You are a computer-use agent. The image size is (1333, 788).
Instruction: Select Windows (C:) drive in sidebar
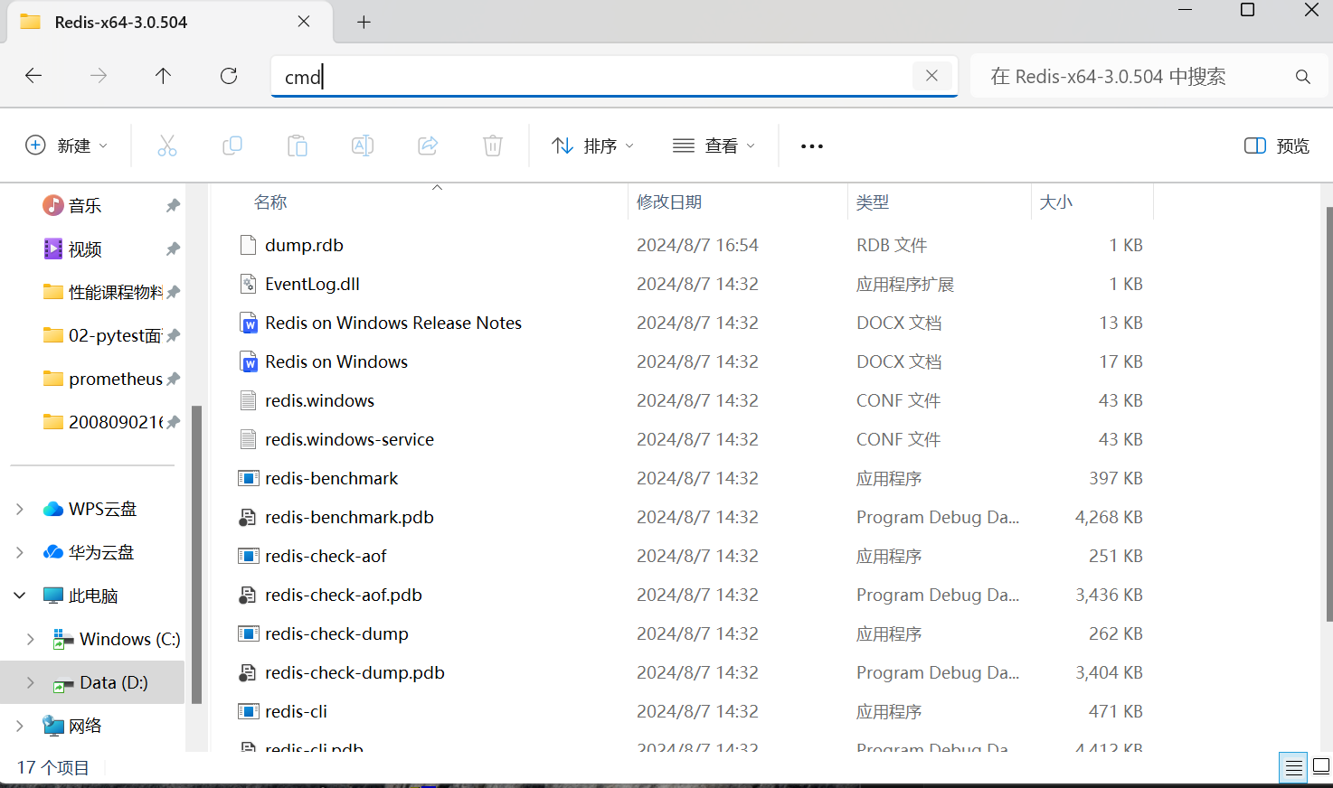[117, 639]
